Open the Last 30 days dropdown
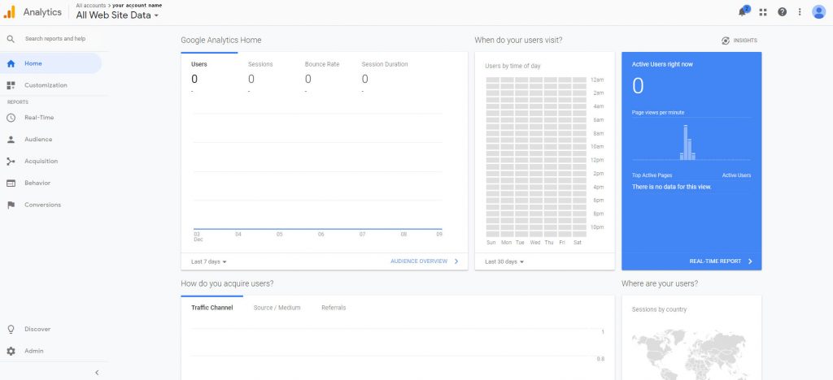Screen dimensions: 833x380 (x=504, y=261)
